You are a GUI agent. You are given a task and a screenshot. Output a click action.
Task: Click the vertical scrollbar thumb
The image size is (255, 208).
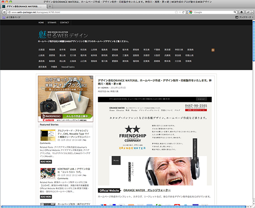(x=254, y=41)
